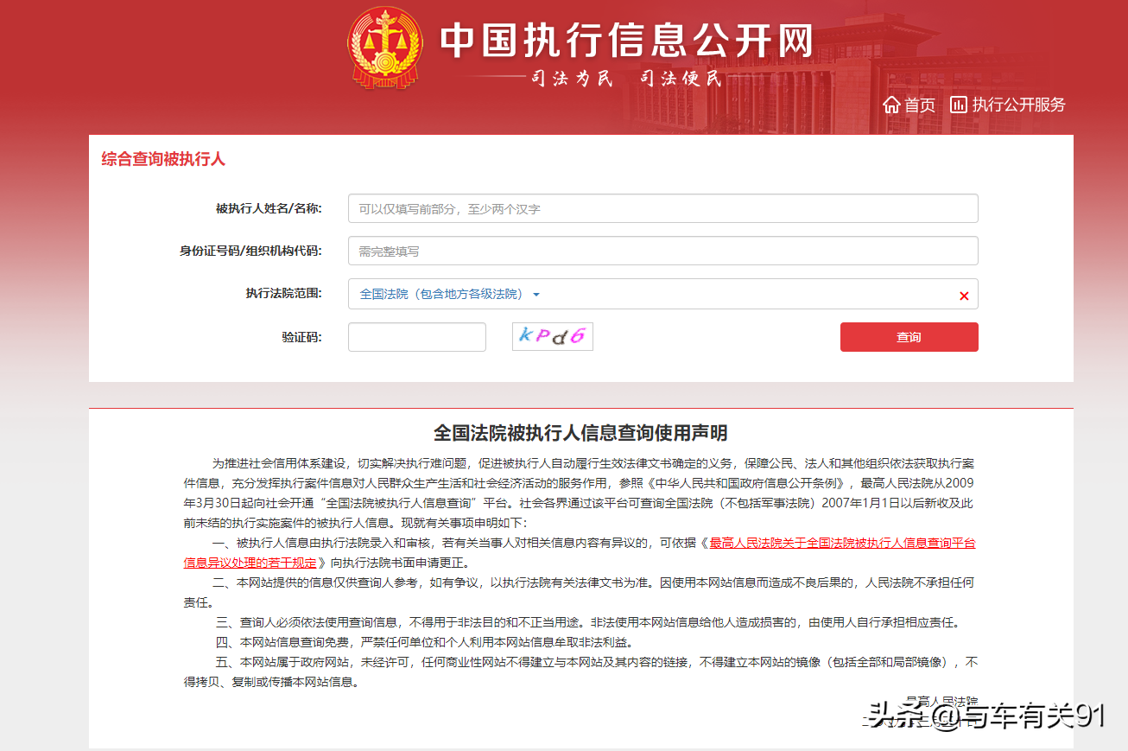This screenshot has width=1128, height=751.
Task: Click the 被执行人姓名/名称 label
Action: [x=269, y=208]
